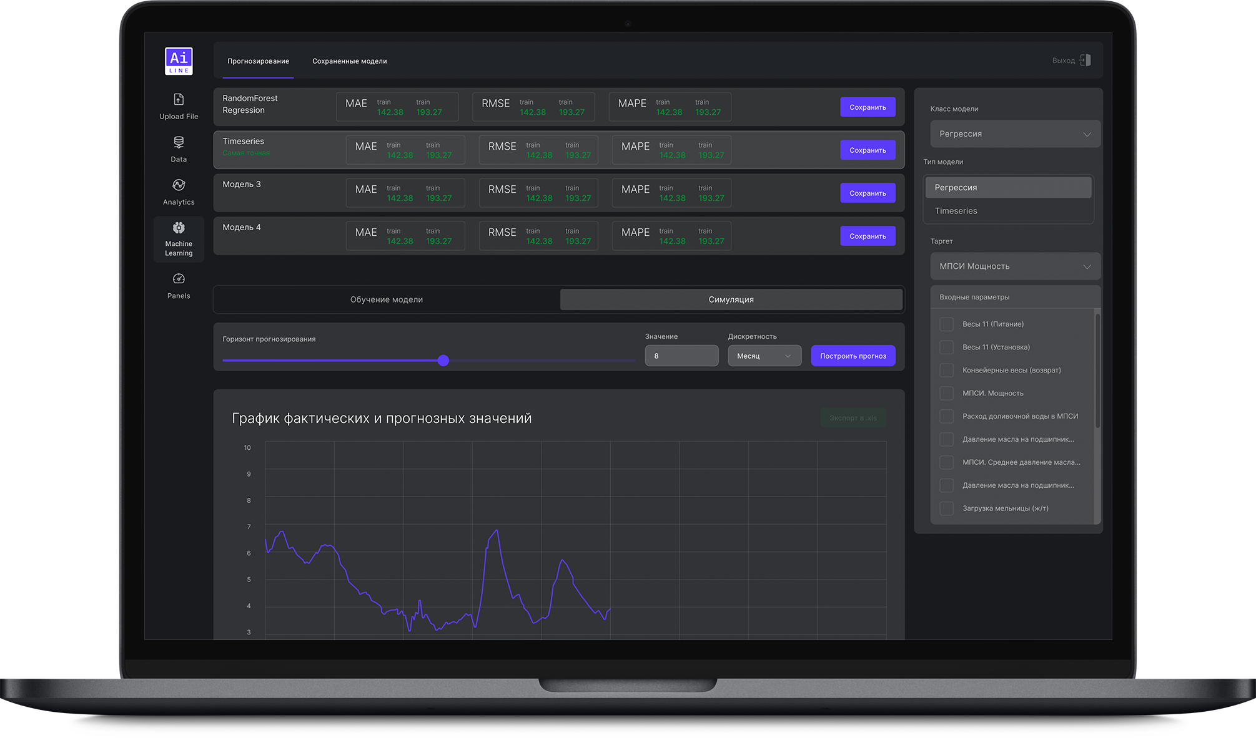
Task: Open the Таргет МПСИ Мощность dropdown
Action: (x=1015, y=266)
